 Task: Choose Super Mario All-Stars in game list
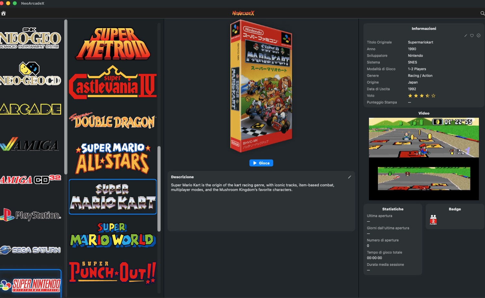113,158
